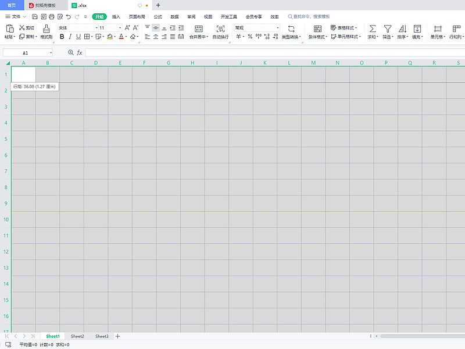This screenshot has width=465, height=349.
Task: Open Print Preview from quick access toolbar
Action: (x=60, y=17)
